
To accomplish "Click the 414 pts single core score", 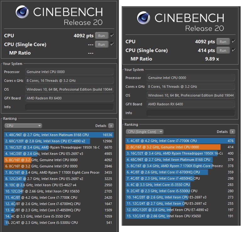I will pos(206,50).
